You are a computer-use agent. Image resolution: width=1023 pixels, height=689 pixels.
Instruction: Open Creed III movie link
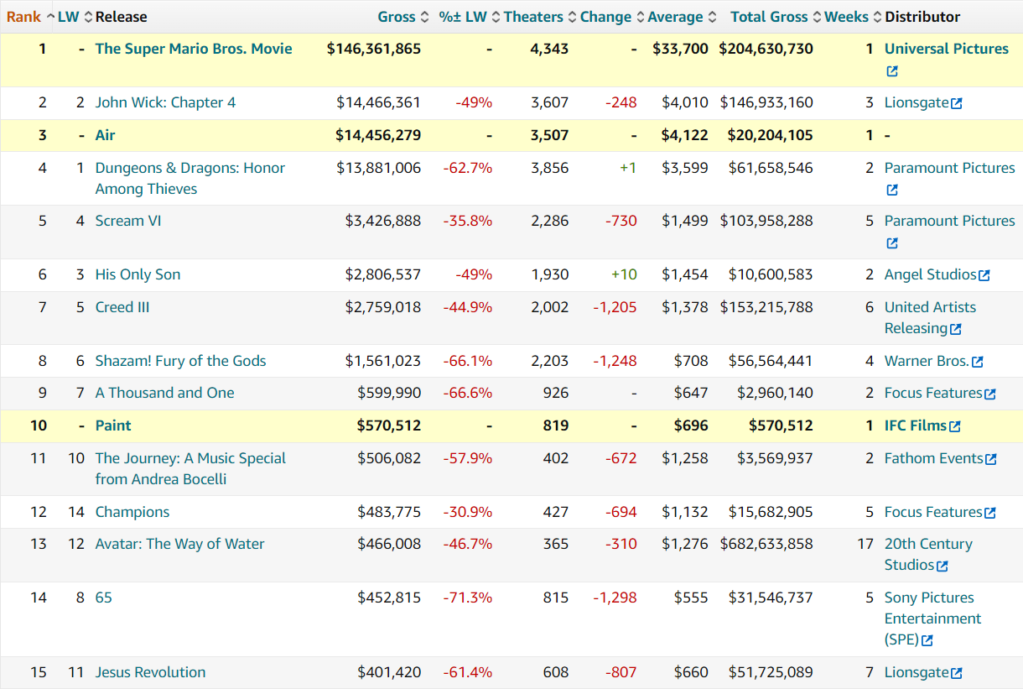[x=122, y=307]
